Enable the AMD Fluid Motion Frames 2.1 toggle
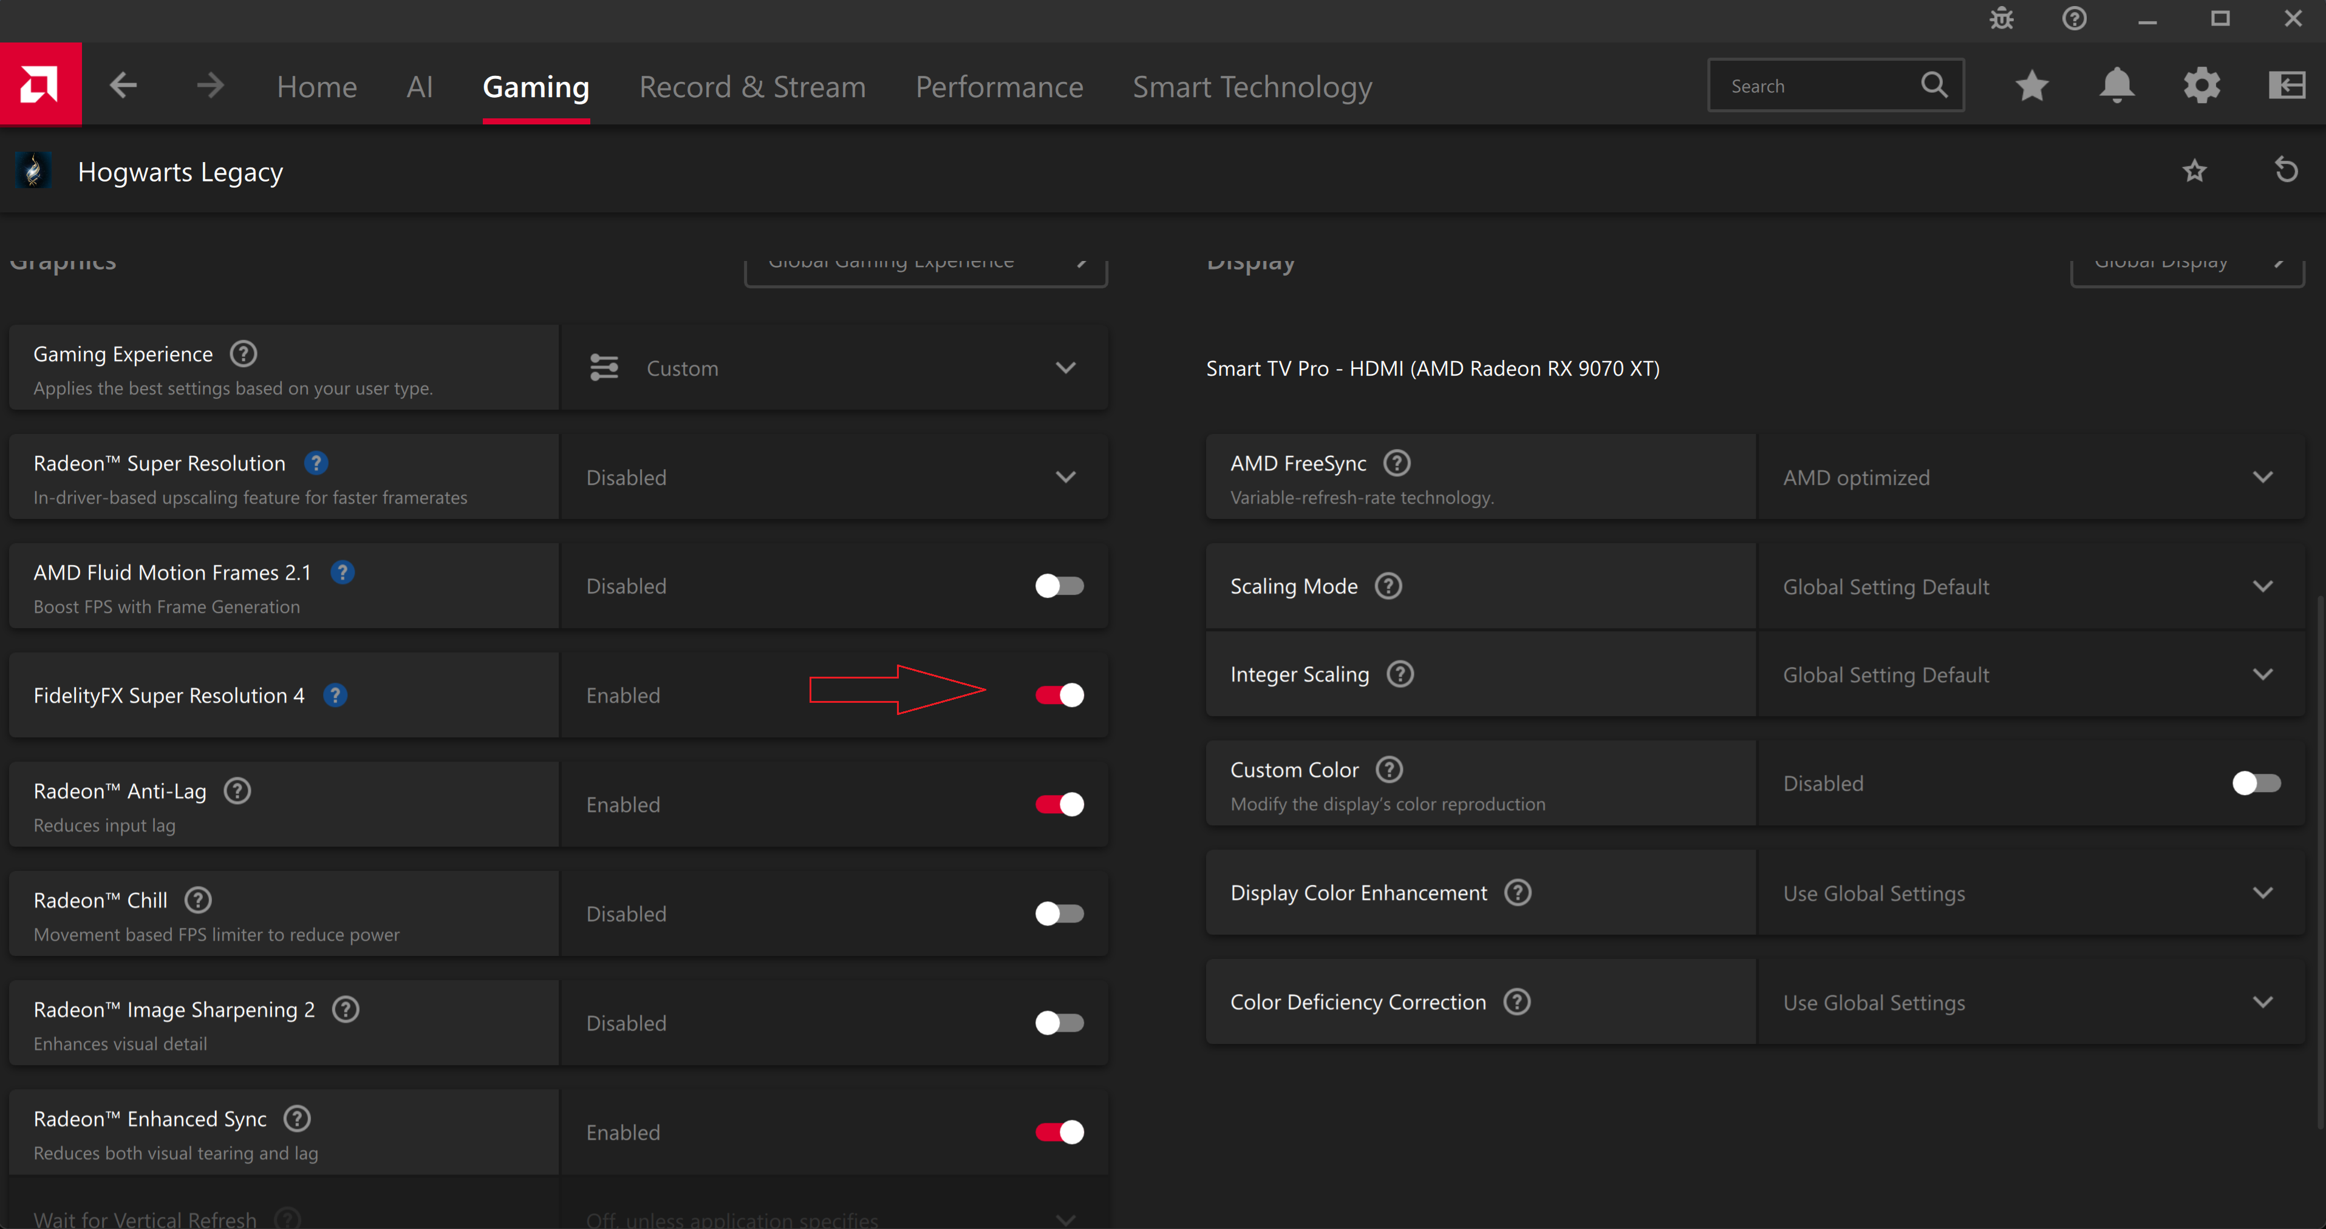 (1059, 586)
